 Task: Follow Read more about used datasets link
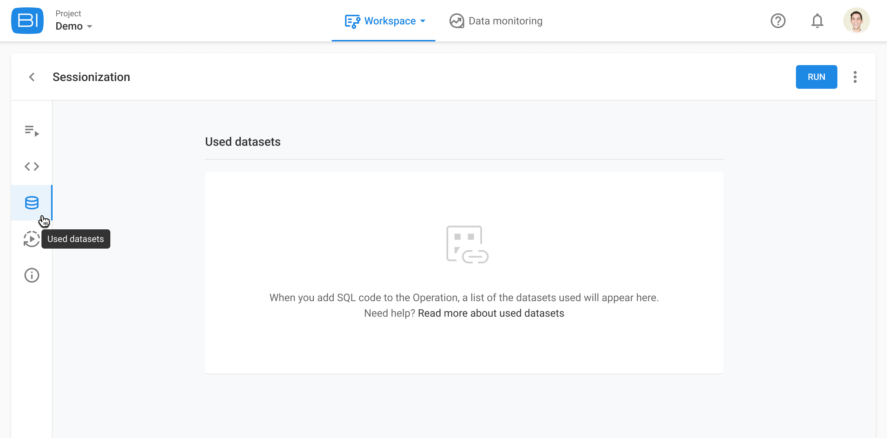coord(491,313)
